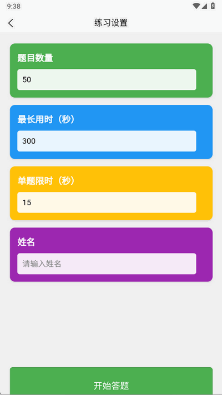Screen dimensions: 222x395
Task: Tap the Wi-Fi status icon
Action: (x=196, y=6)
